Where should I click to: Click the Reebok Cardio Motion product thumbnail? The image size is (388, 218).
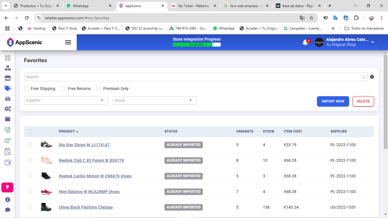(x=46, y=176)
